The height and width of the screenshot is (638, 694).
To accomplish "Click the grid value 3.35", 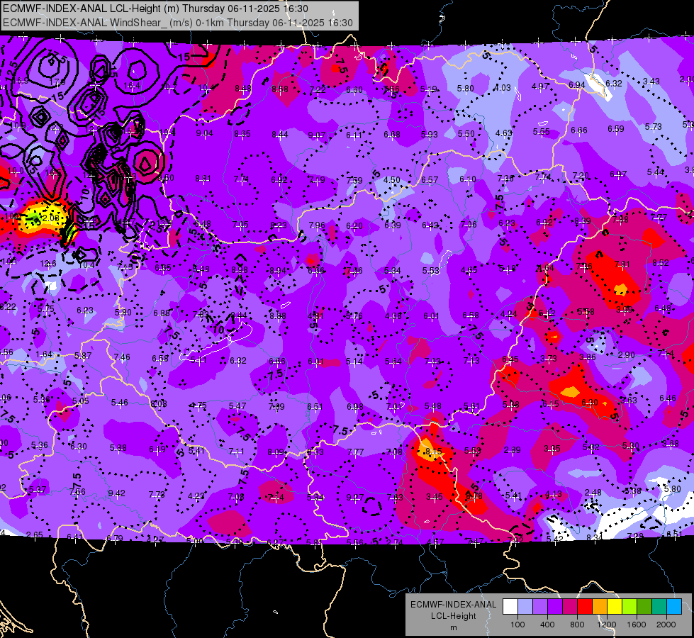I will pyautogui.click(x=552, y=449).
